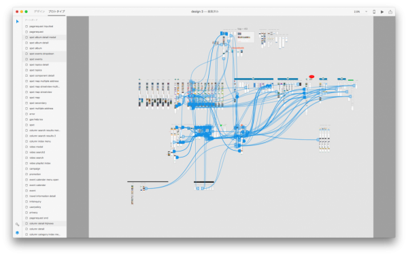Click the artboard icon next to error
The height and width of the screenshot is (256, 408).
27,114
